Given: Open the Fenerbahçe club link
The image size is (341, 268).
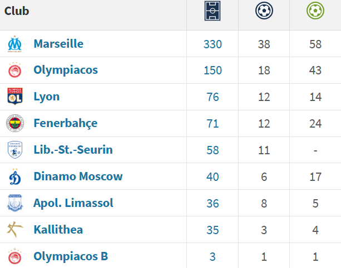Looking at the screenshot, I should (x=65, y=123).
